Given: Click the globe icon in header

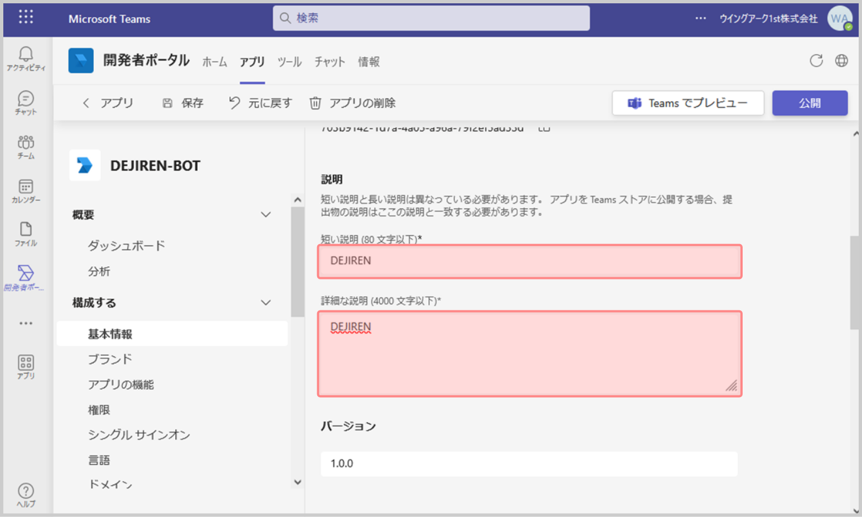Looking at the screenshot, I should tap(841, 61).
